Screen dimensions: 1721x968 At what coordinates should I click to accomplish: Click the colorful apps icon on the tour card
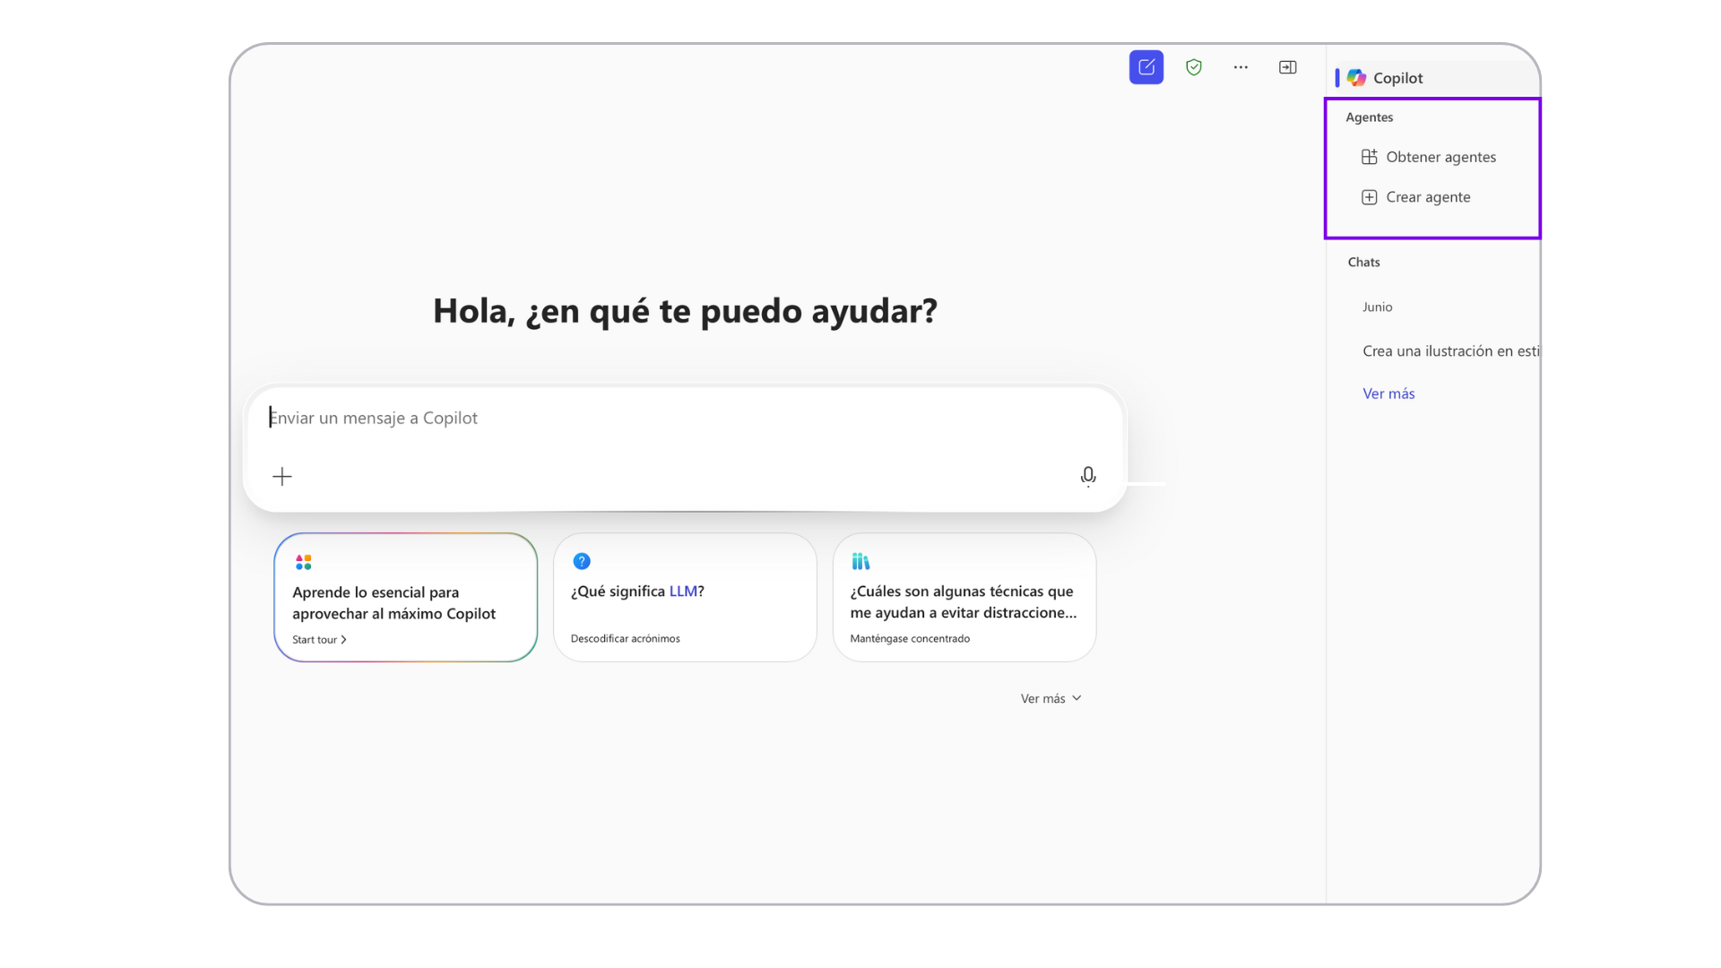[x=304, y=562]
